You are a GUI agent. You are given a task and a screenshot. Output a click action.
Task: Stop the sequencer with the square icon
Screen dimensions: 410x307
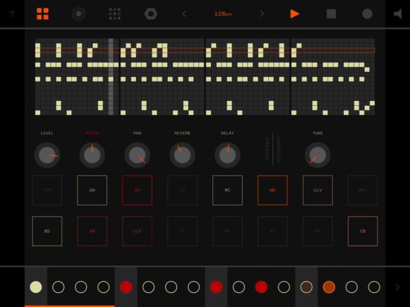coord(331,14)
